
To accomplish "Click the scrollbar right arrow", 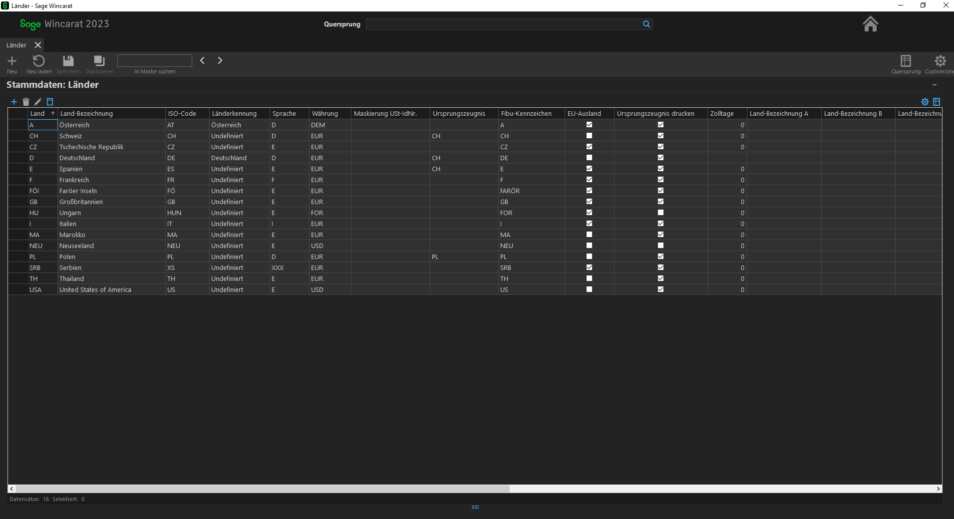I will point(938,489).
